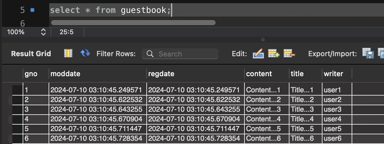Image resolution: width=384 pixels, height=144 pixels.
Task: Select the Content...4 cell
Action: pyautogui.click(x=267, y=119)
